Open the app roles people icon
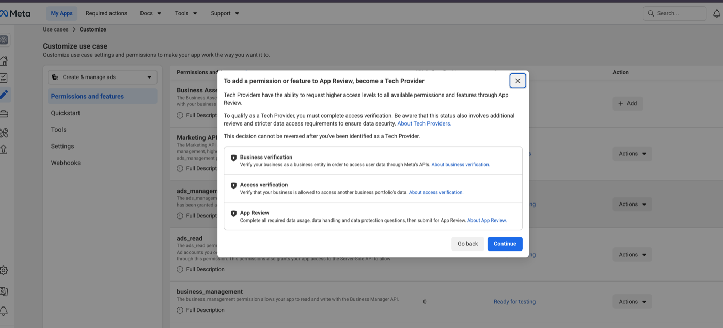This screenshot has height=328, width=723. 4,292
